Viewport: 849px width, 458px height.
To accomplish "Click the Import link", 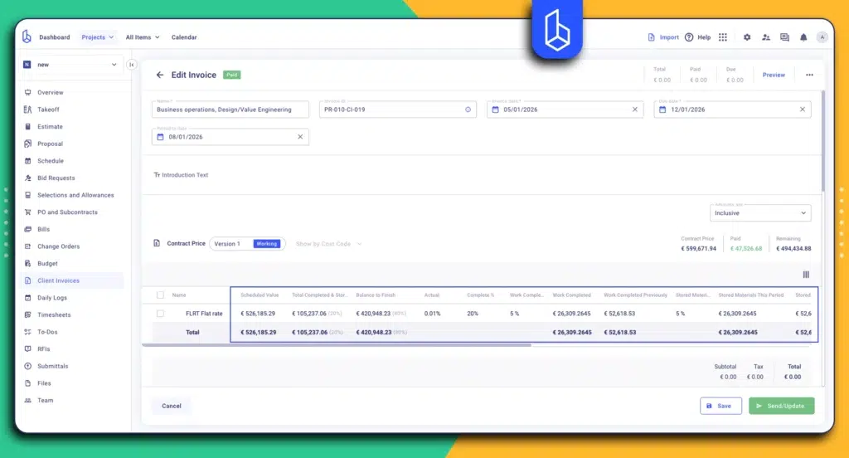I will coord(663,37).
